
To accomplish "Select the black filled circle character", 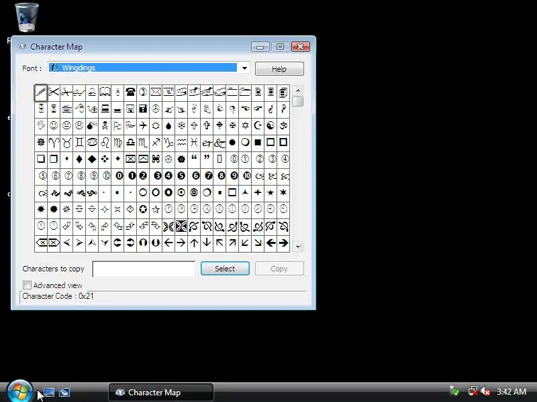I will [232, 143].
